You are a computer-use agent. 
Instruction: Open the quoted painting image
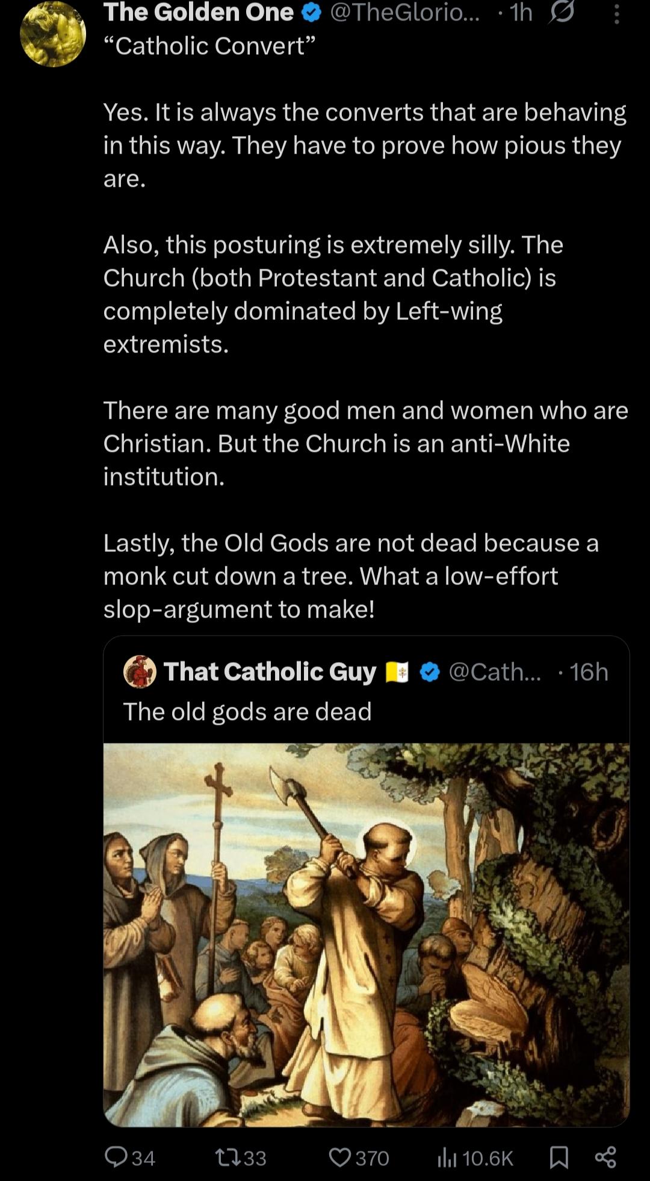366,934
